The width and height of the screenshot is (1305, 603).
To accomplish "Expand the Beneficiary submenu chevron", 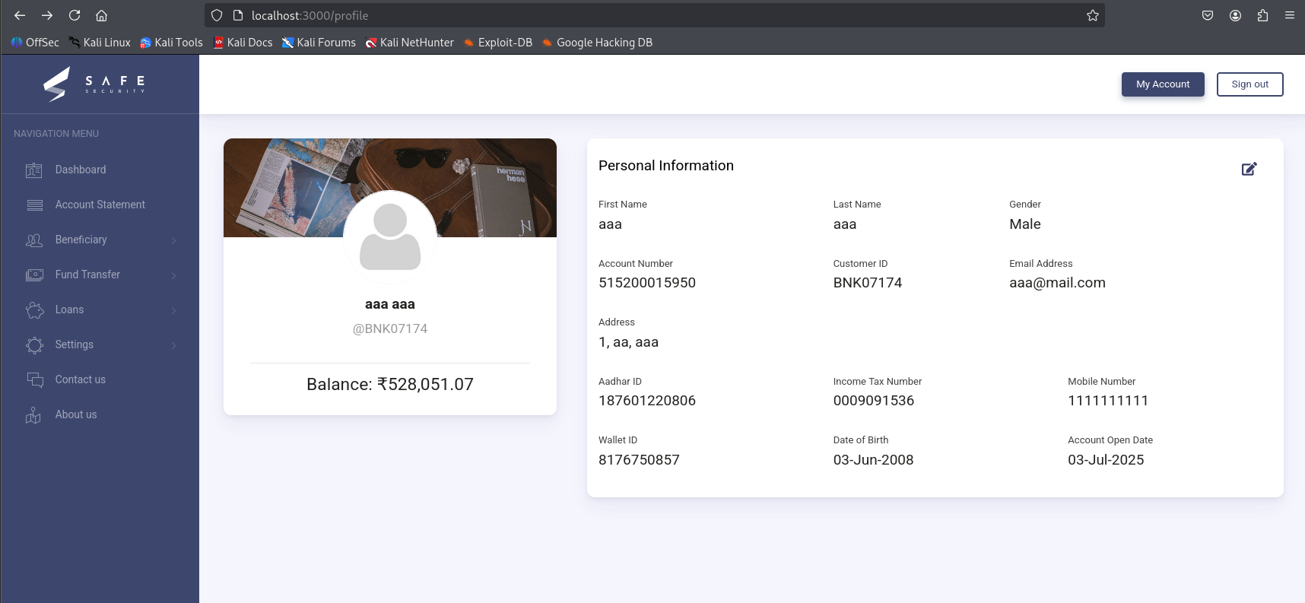I will pyautogui.click(x=174, y=240).
